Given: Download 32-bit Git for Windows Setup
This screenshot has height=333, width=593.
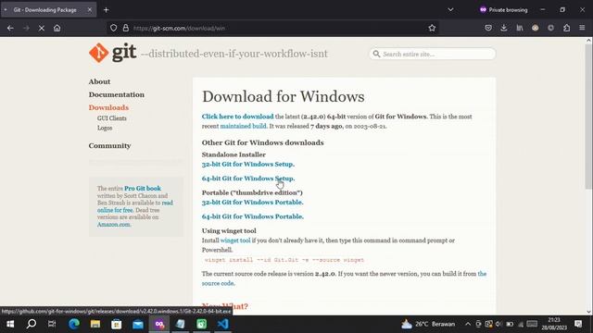Looking at the screenshot, I should point(248,165).
